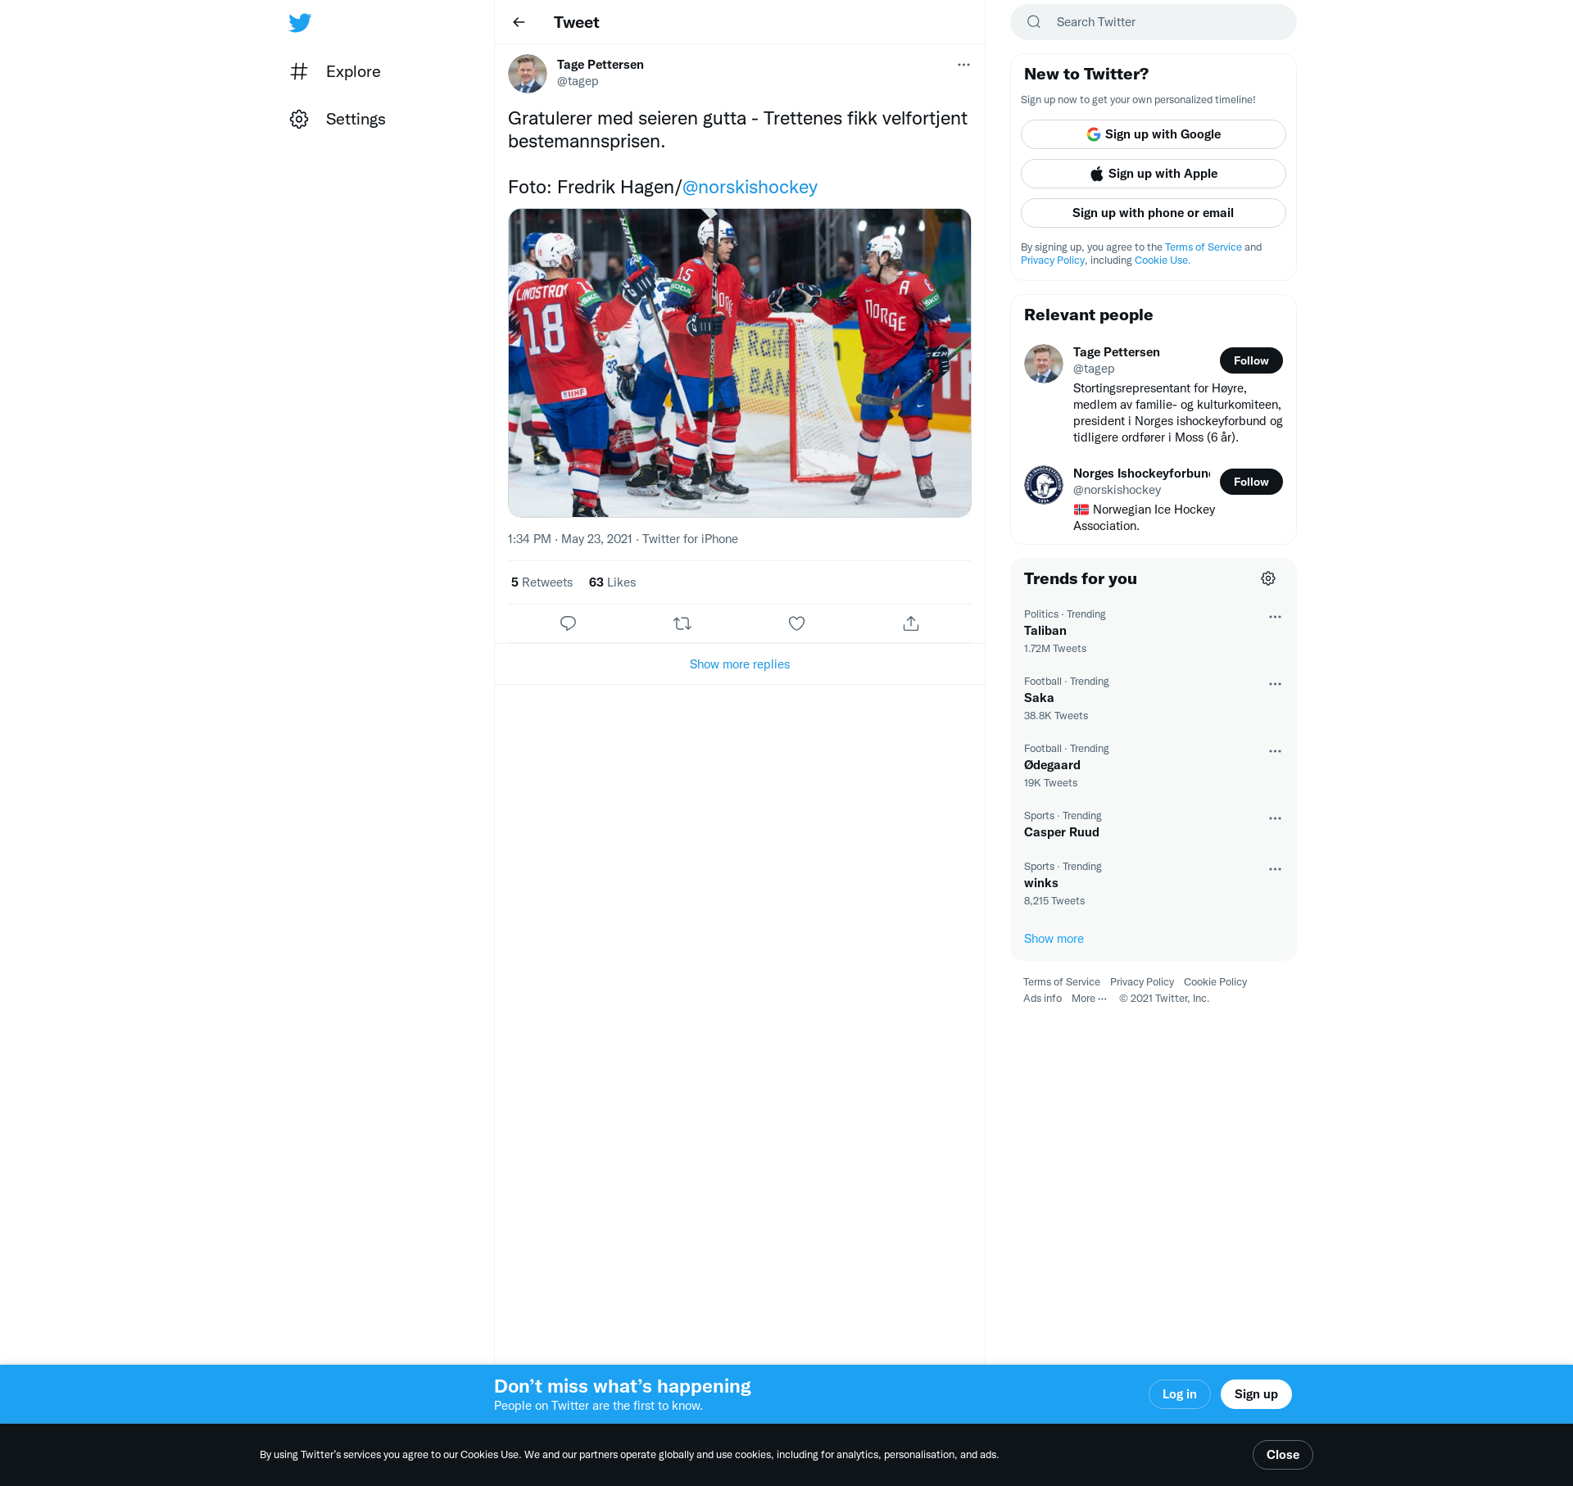The width and height of the screenshot is (1573, 1486).
Task: Open the Cookie Use link
Action: [1162, 261]
